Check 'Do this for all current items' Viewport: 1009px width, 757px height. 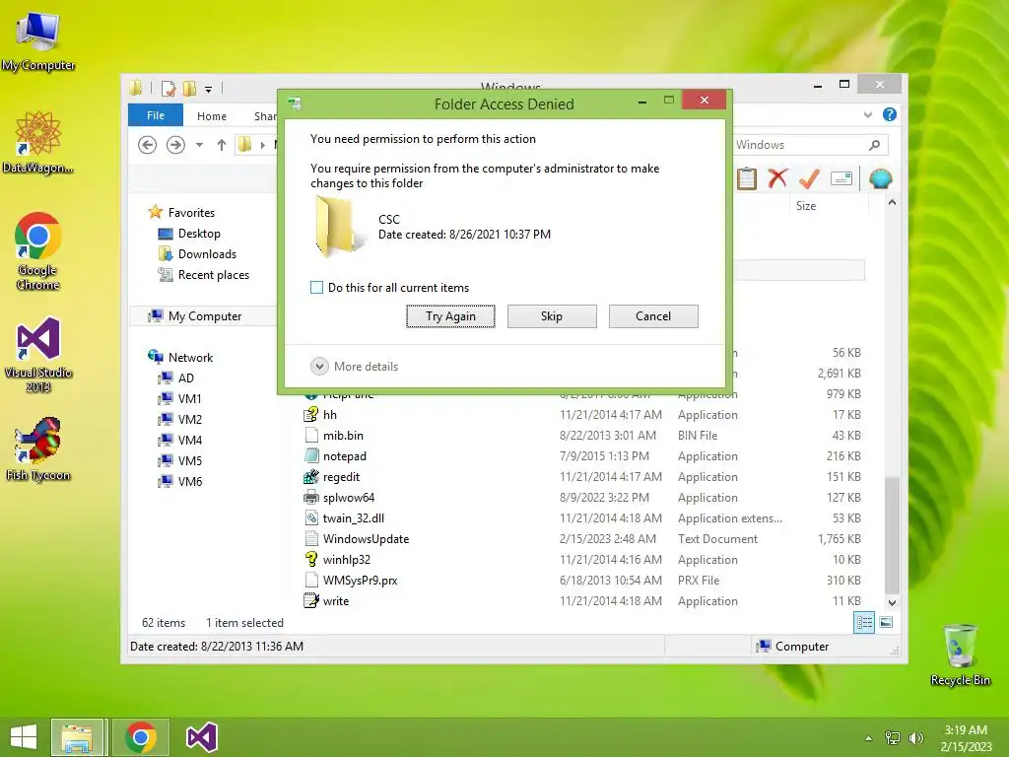[x=316, y=287]
